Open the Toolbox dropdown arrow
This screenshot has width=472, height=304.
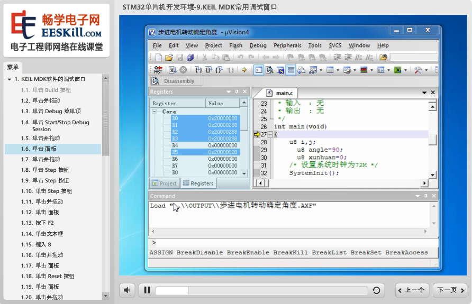tap(426, 70)
